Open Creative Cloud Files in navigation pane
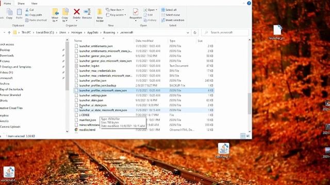 (11, 108)
